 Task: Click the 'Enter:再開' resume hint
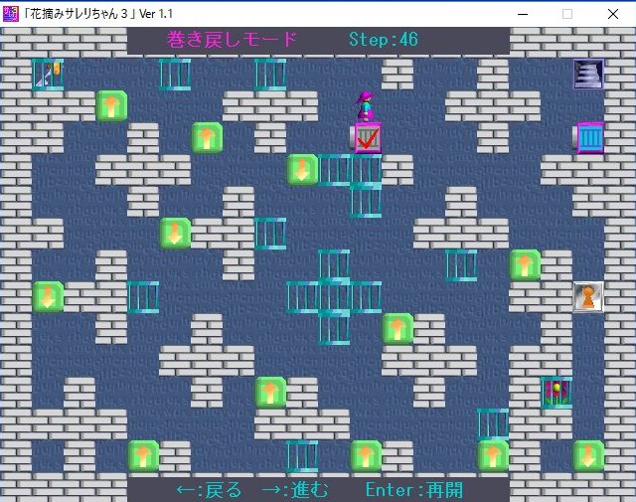[x=413, y=489]
